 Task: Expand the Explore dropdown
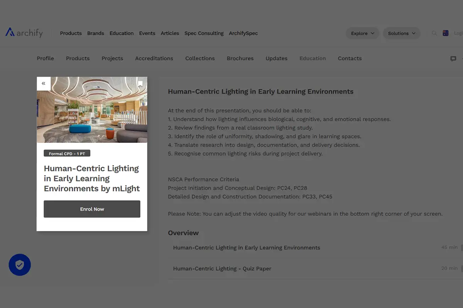click(x=362, y=33)
